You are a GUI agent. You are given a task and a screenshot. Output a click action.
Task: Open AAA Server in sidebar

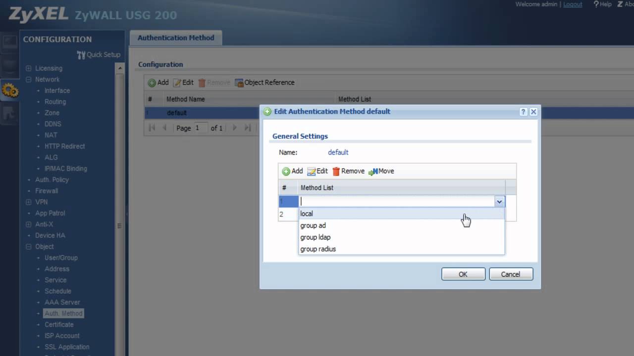coord(62,302)
